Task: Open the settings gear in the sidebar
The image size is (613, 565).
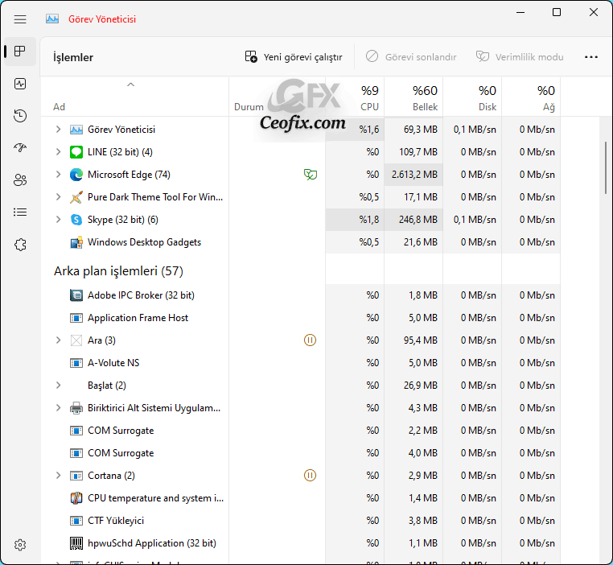Action: (x=20, y=545)
